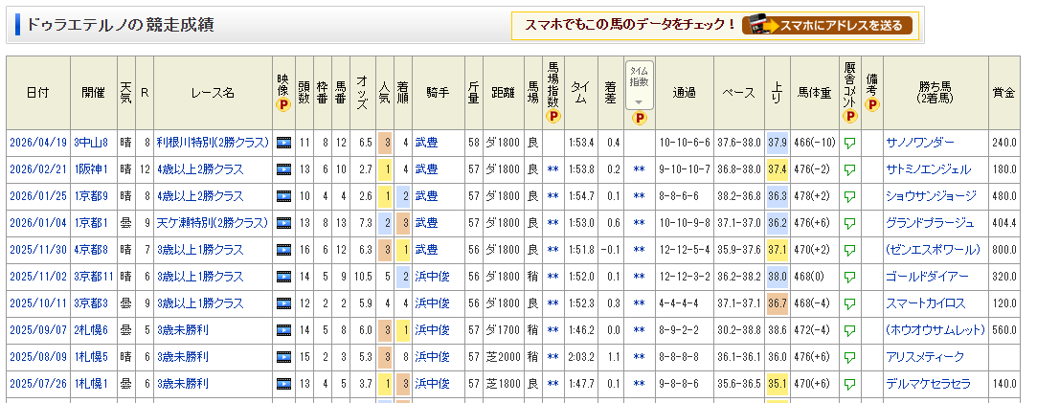Viewport: 1037px width, 403px height.
Task: Open stable comment for サノノワンダー row
Action: pos(849,143)
